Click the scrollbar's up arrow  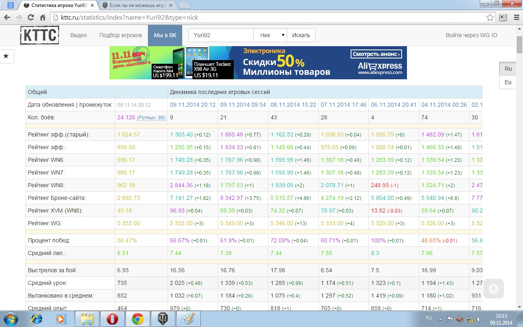point(519,29)
